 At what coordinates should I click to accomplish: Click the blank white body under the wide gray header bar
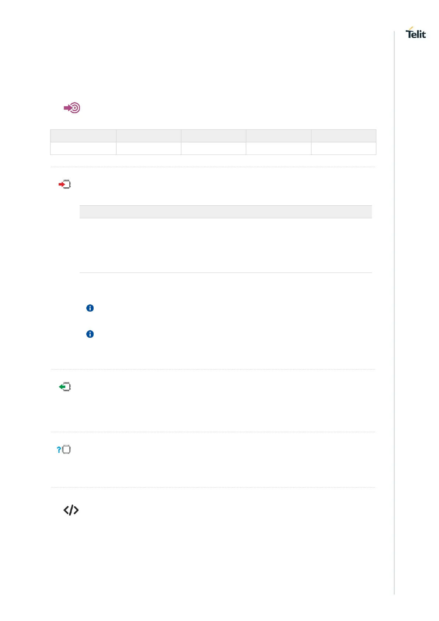[x=226, y=245]
